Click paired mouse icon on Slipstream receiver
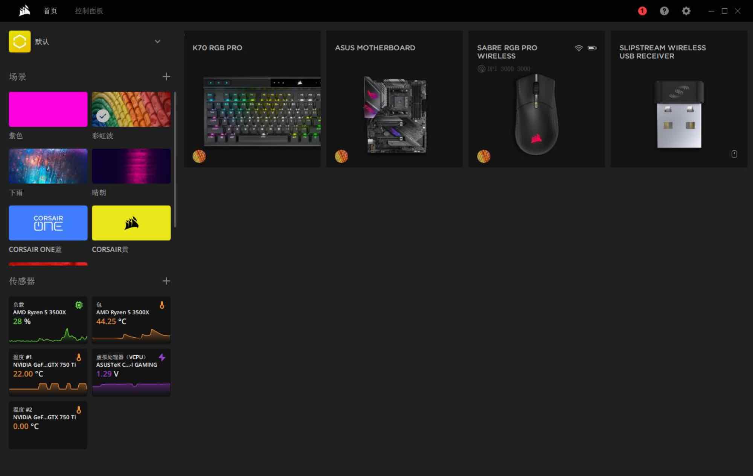Image resolution: width=753 pixels, height=476 pixels. pyautogui.click(x=734, y=154)
